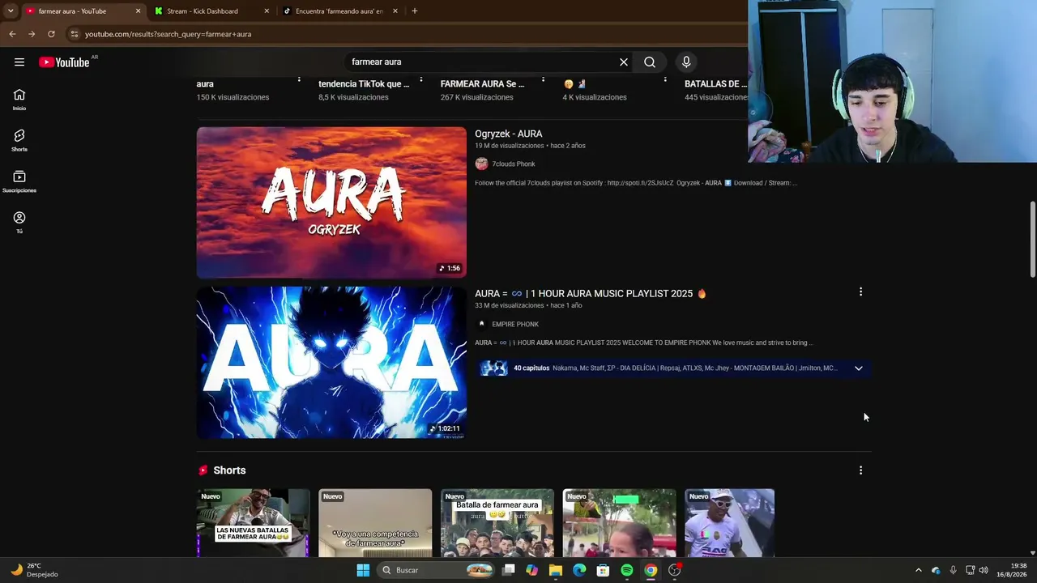This screenshot has height=583, width=1037.
Task: Open the Short 'LAS NUEVAS BATALLAS DE FARMEAR AURA'
Action: (x=253, y=523)
